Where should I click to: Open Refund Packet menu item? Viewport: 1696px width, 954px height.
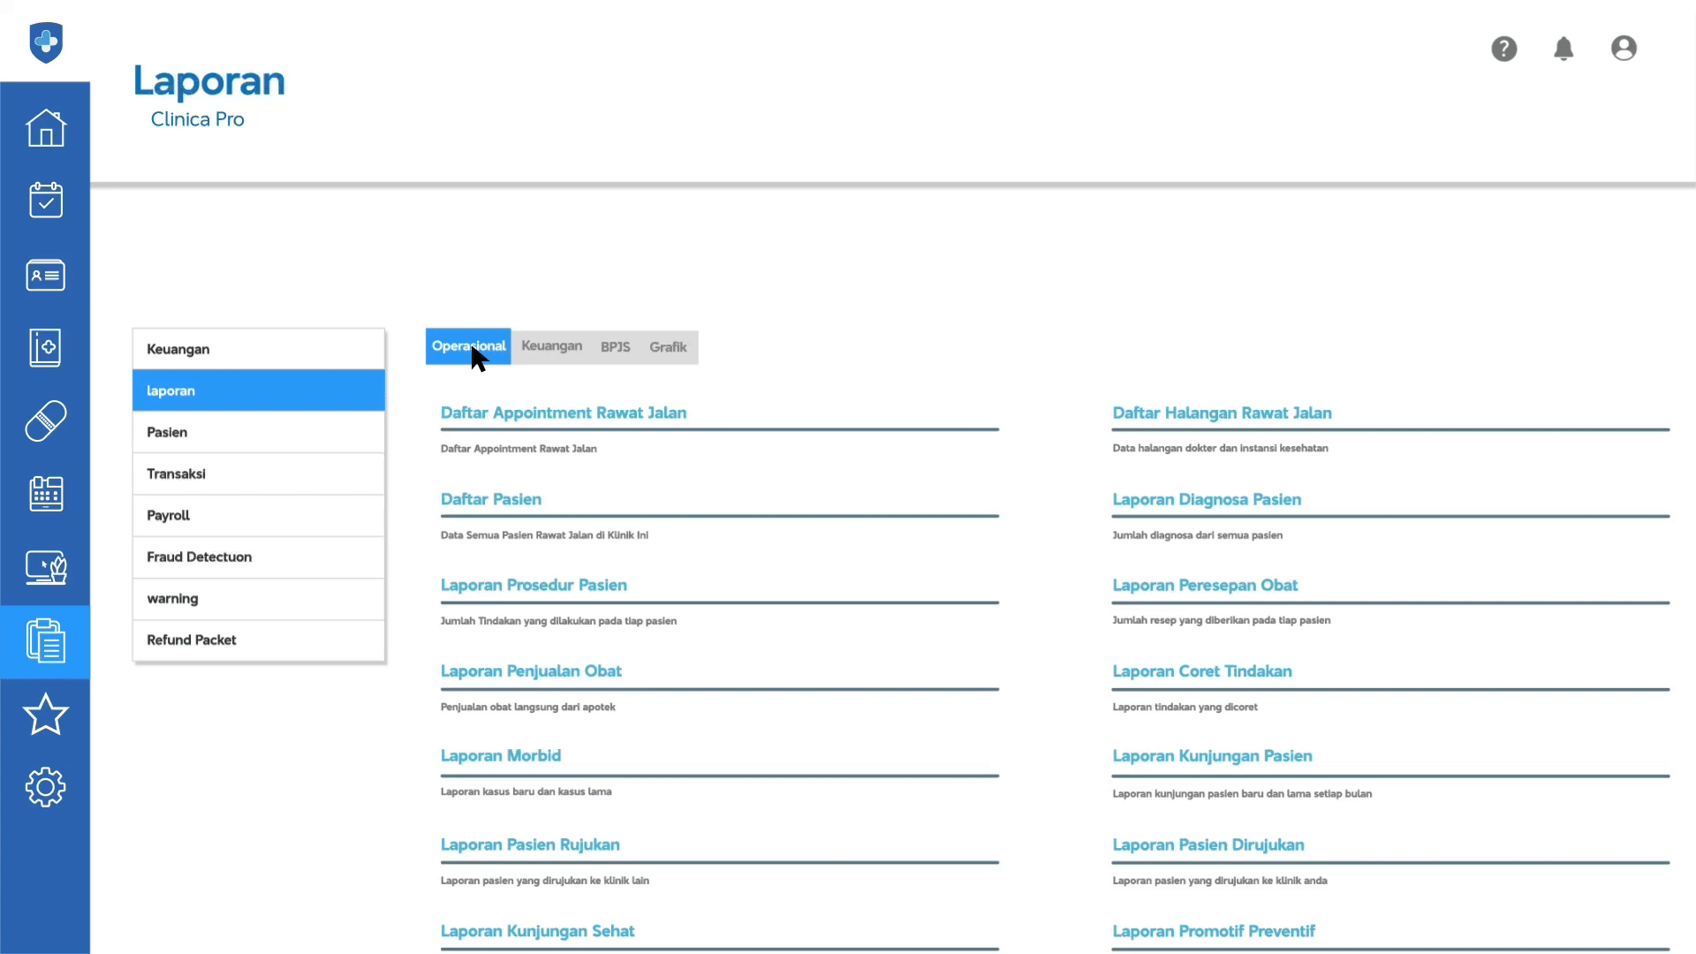coord(258,640)
